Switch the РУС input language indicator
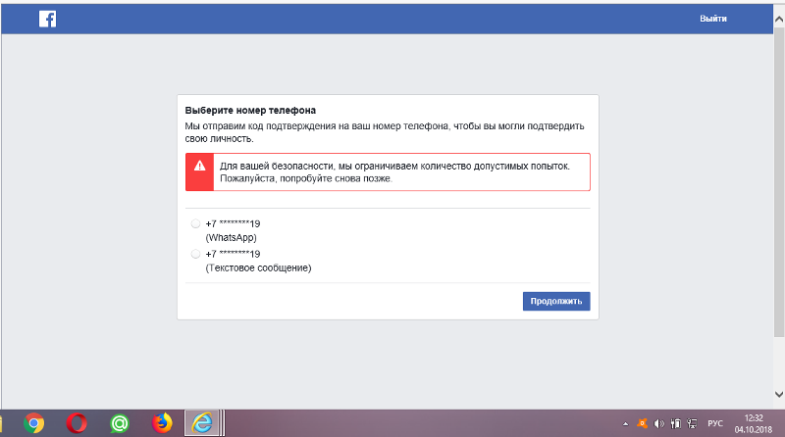Screen dimensions: 785x437 click(715, 423)
